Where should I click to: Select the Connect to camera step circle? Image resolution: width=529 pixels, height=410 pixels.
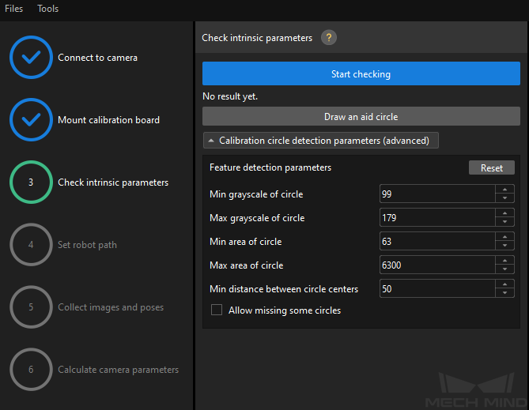[x=31, y=58]
